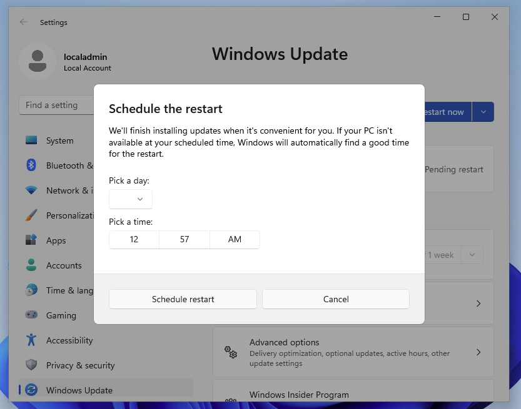The height and width of the screenshot is (409, 521).
Task: Click the Windows Update sync icon
Action: tap(31, 390)
